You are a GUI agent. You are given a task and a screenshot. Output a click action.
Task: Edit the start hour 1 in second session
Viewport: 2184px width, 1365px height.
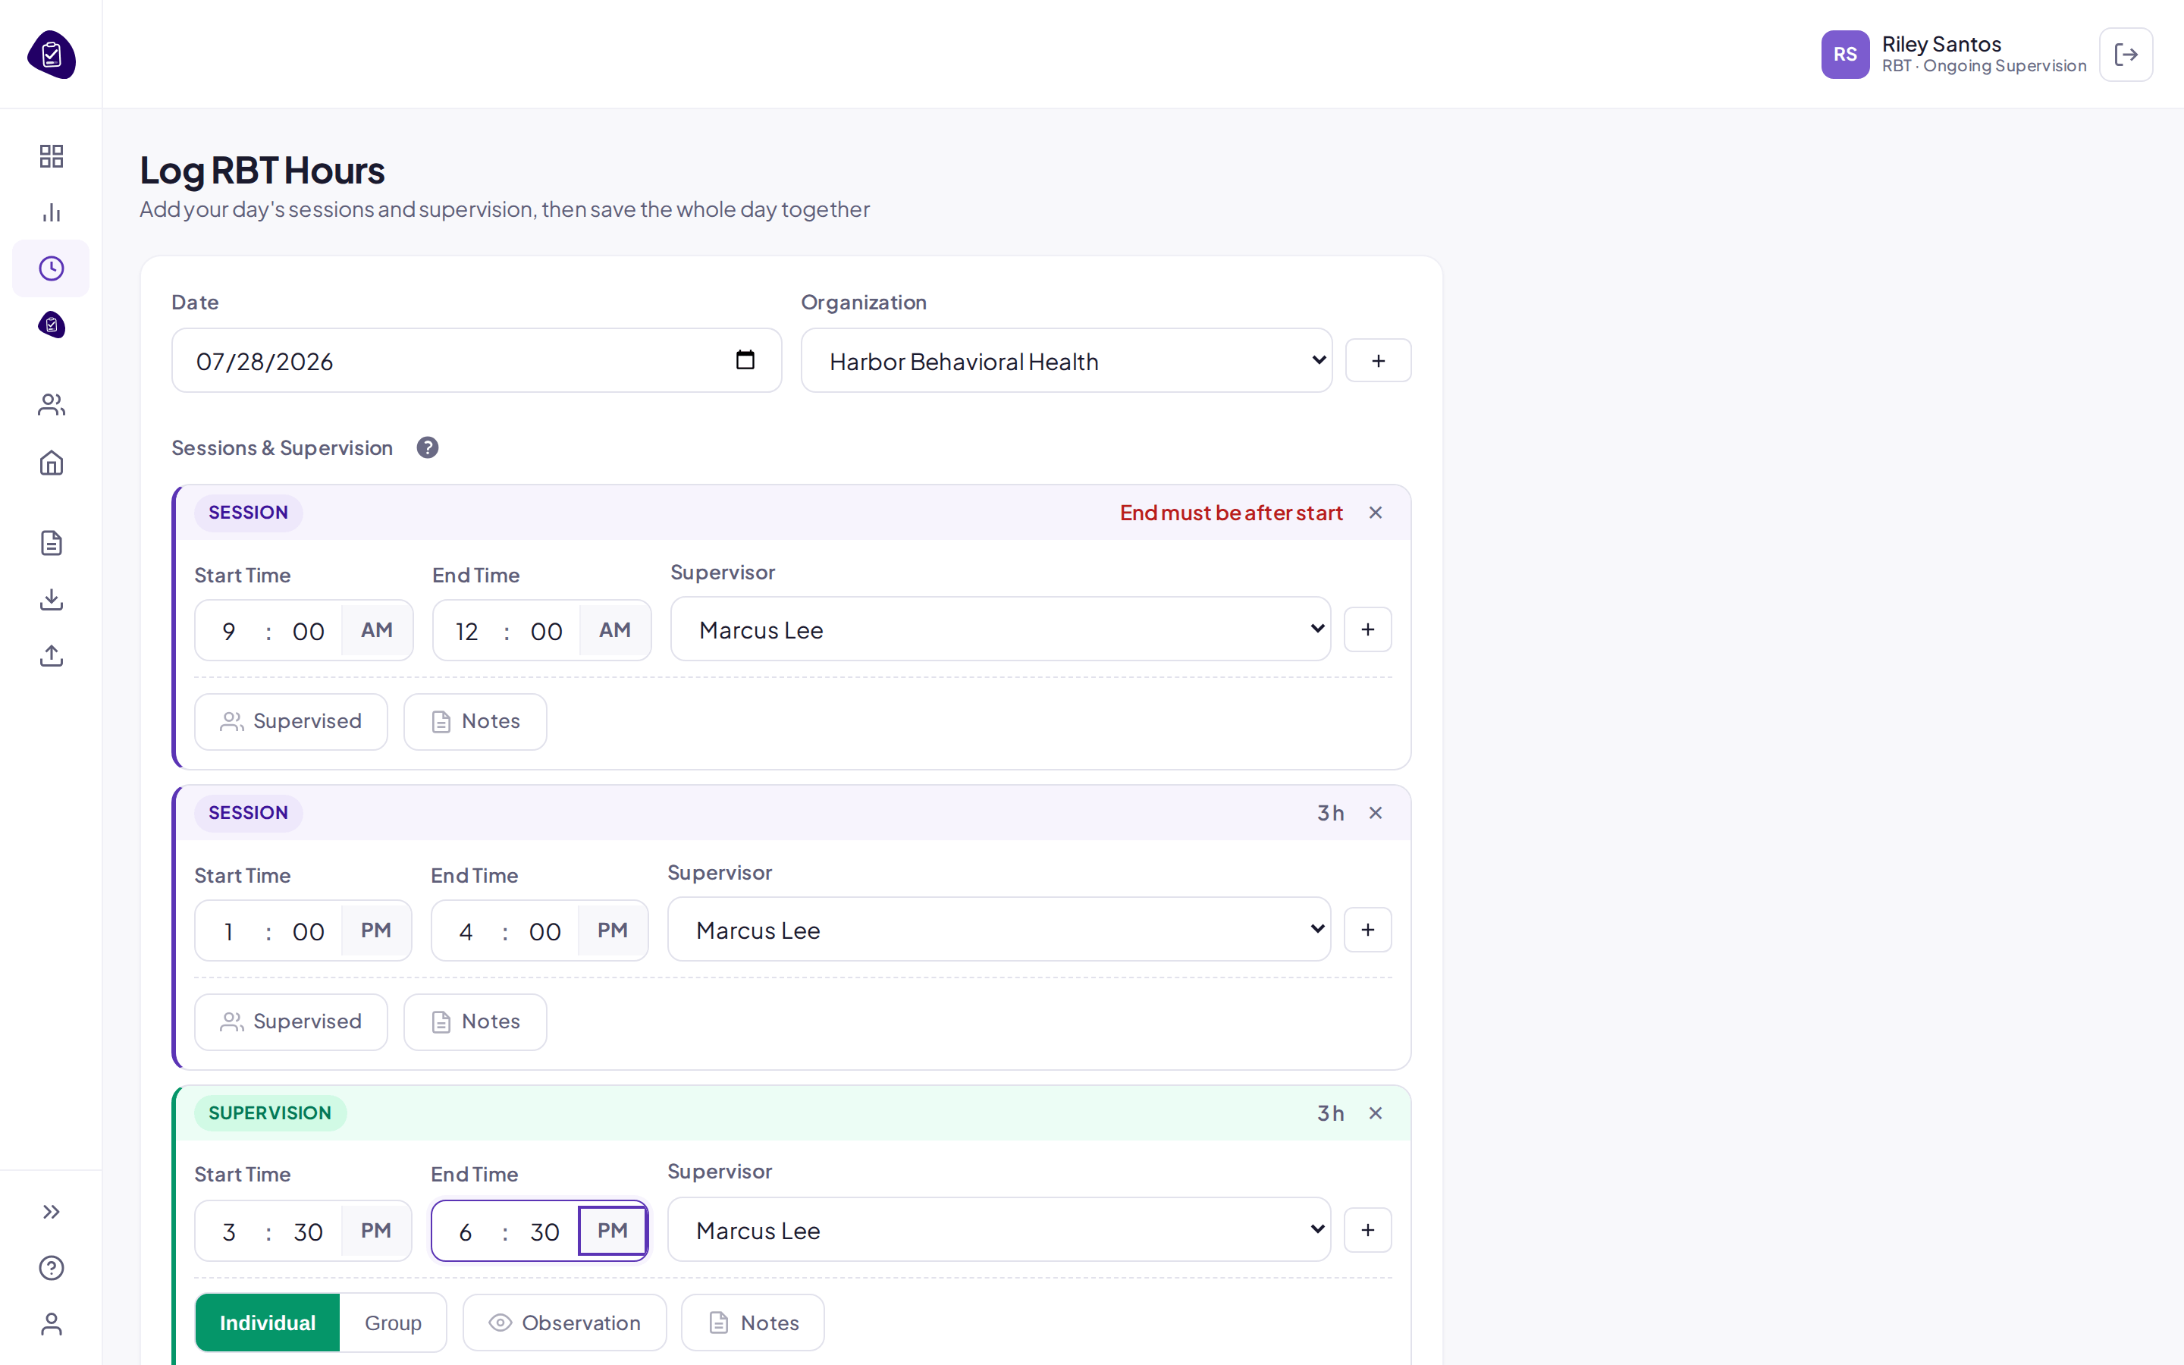(x=228, y=932)
